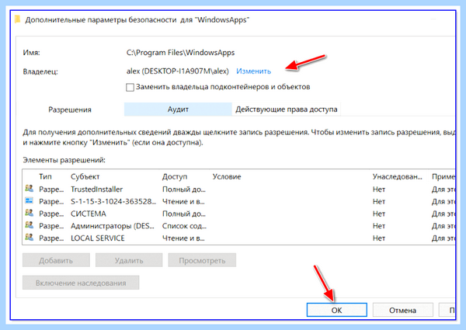Click owner name alex (DESKTOP-I1A907M\alex)
The width and height of the screenshot is (466, 330).
click(177, 71)
